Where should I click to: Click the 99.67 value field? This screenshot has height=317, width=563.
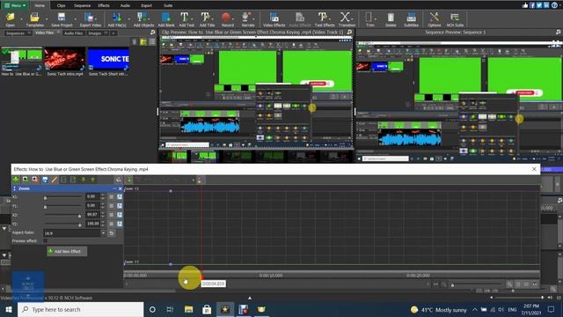pyautogui.click(x=92, y=215)
